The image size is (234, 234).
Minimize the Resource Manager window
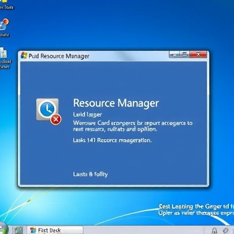click(175, 54)
